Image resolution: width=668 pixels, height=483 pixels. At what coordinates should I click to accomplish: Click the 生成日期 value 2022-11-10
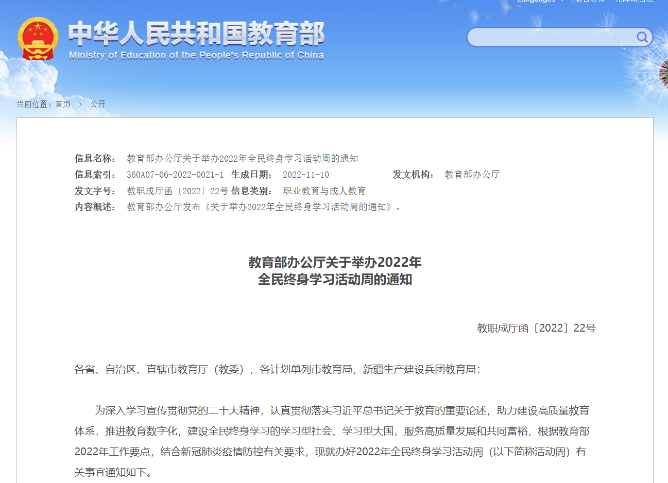tap(305, 175)
